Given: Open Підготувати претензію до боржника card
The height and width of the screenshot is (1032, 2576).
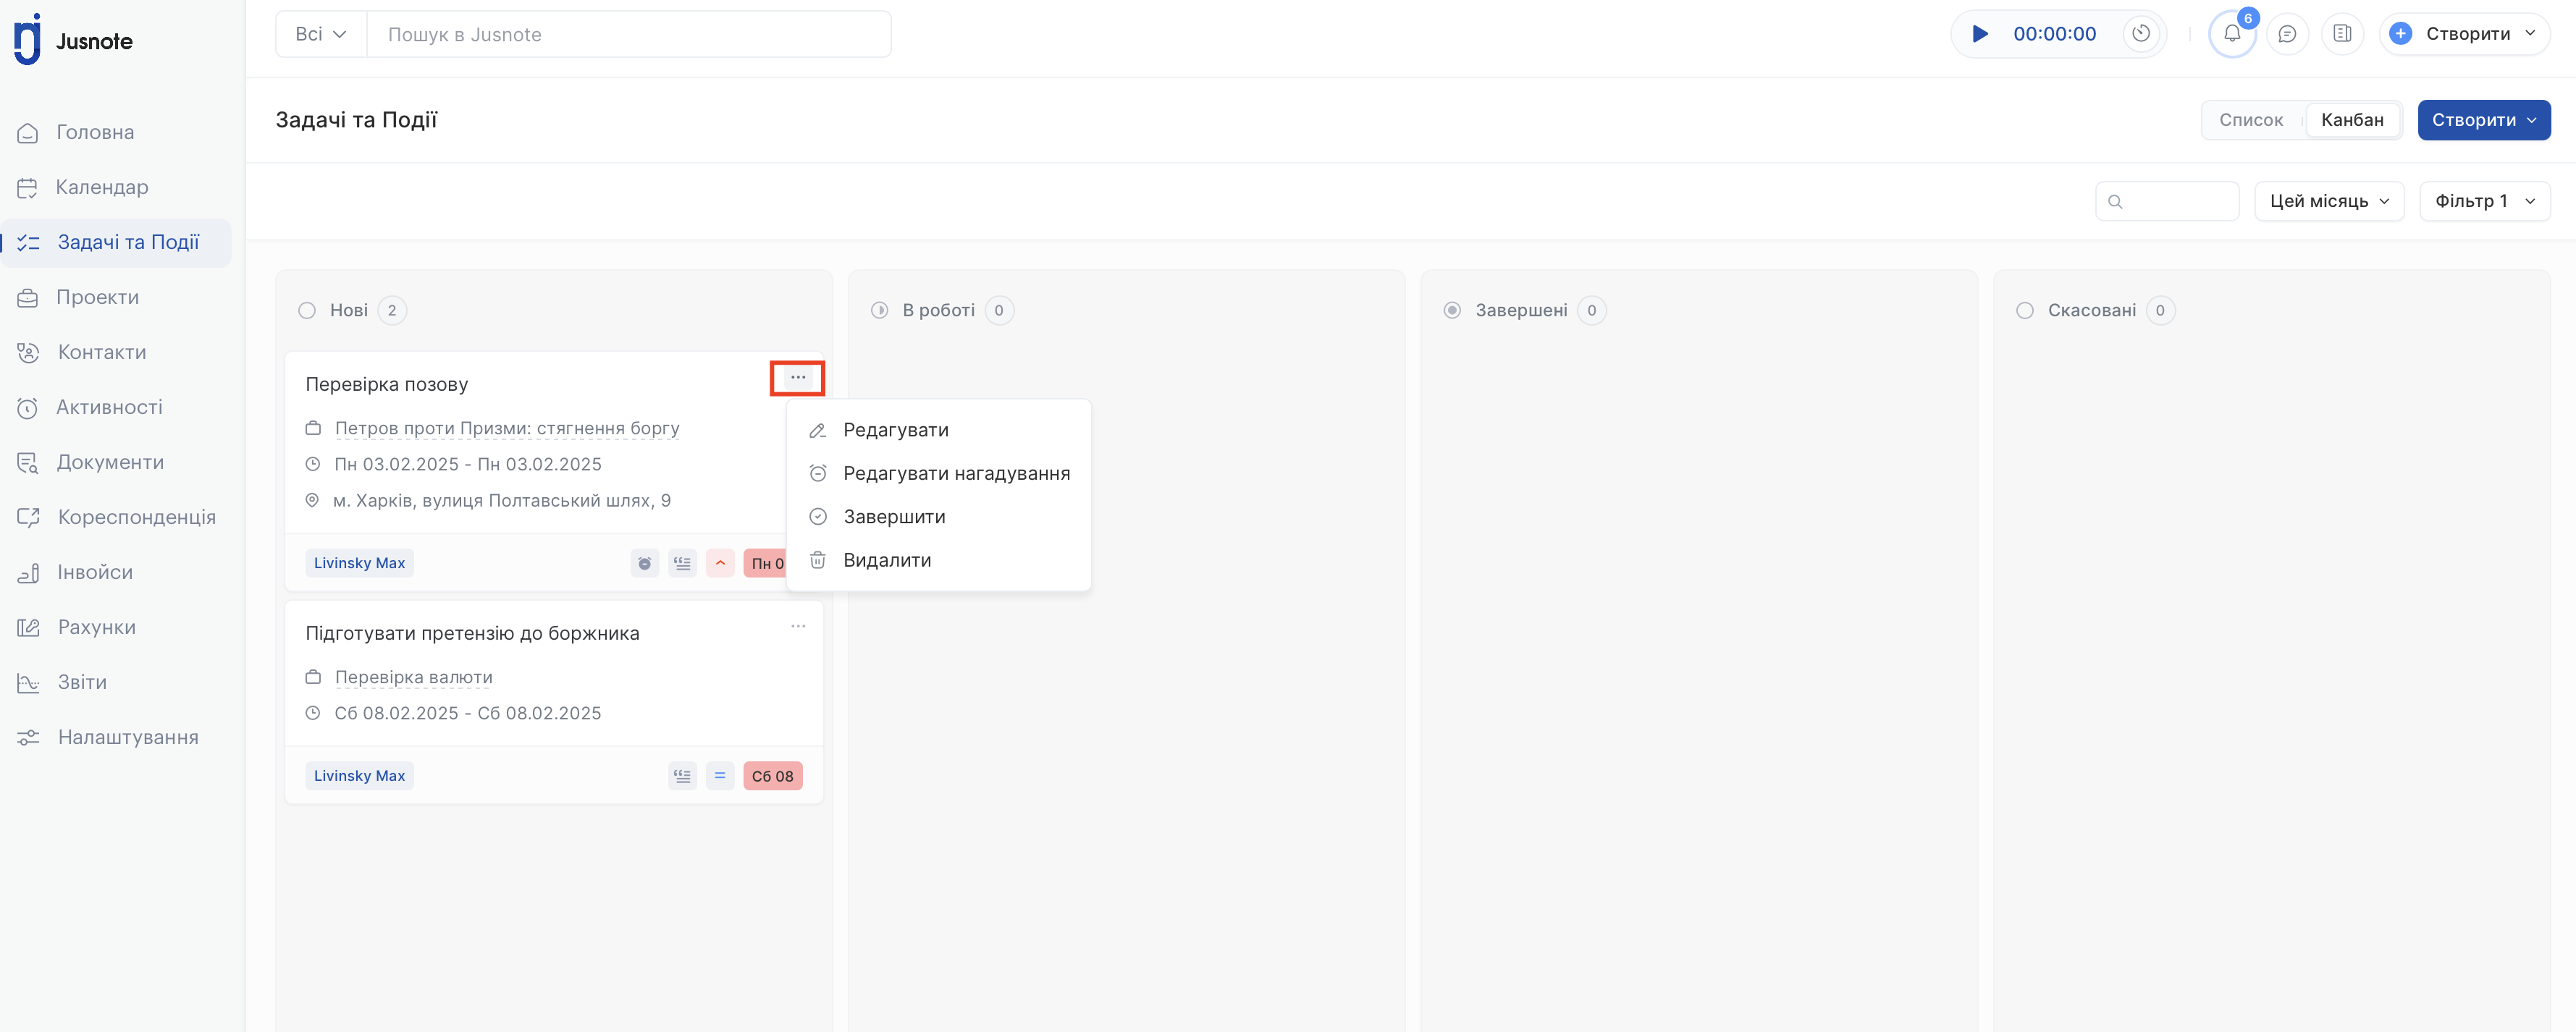Looking at the screenshot, I should click(472, 633).
